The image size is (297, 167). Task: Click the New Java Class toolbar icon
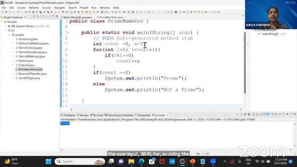coord(78,12)
